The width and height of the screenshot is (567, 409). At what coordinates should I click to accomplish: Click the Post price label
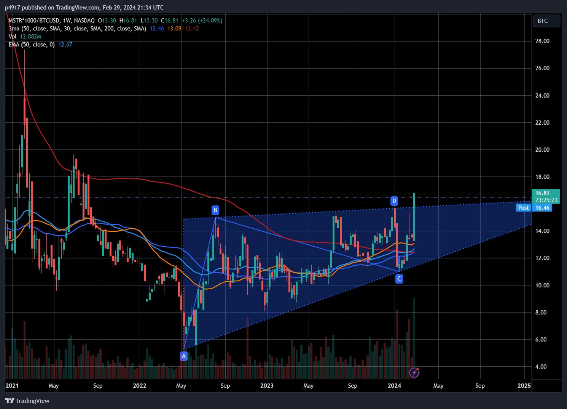click(524, 208)
